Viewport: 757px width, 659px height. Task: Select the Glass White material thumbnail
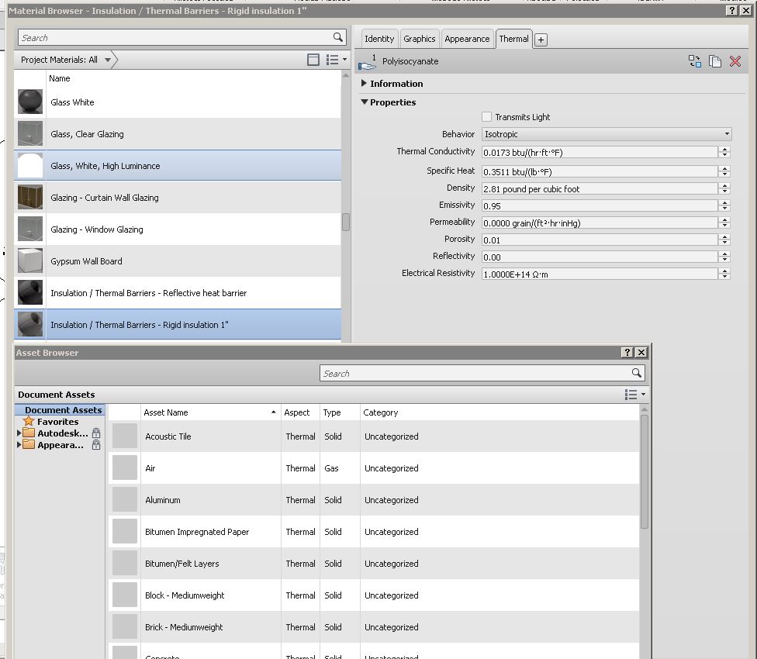(30, 102)
